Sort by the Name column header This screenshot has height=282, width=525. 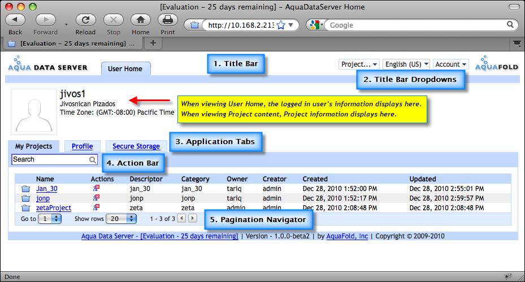[x=45, y=179]
